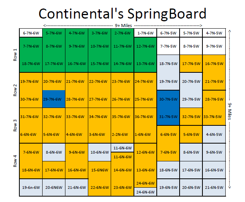
Task: Click the blue 29-7N-6W cell
Action: [x=53, y=99]
